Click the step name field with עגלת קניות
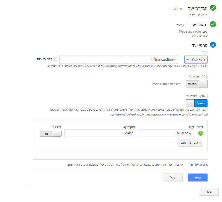Image resolution: width=222 pixels, height=202 pixels. (166, 133)
